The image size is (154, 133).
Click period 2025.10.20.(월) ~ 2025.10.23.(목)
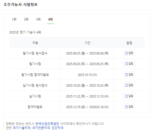pos(87,86)
